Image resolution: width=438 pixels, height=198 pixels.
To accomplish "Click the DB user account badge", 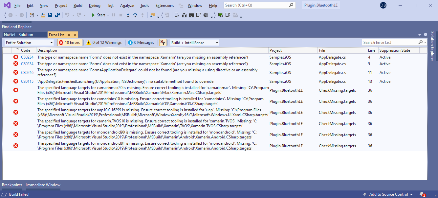I will (383, 5).
